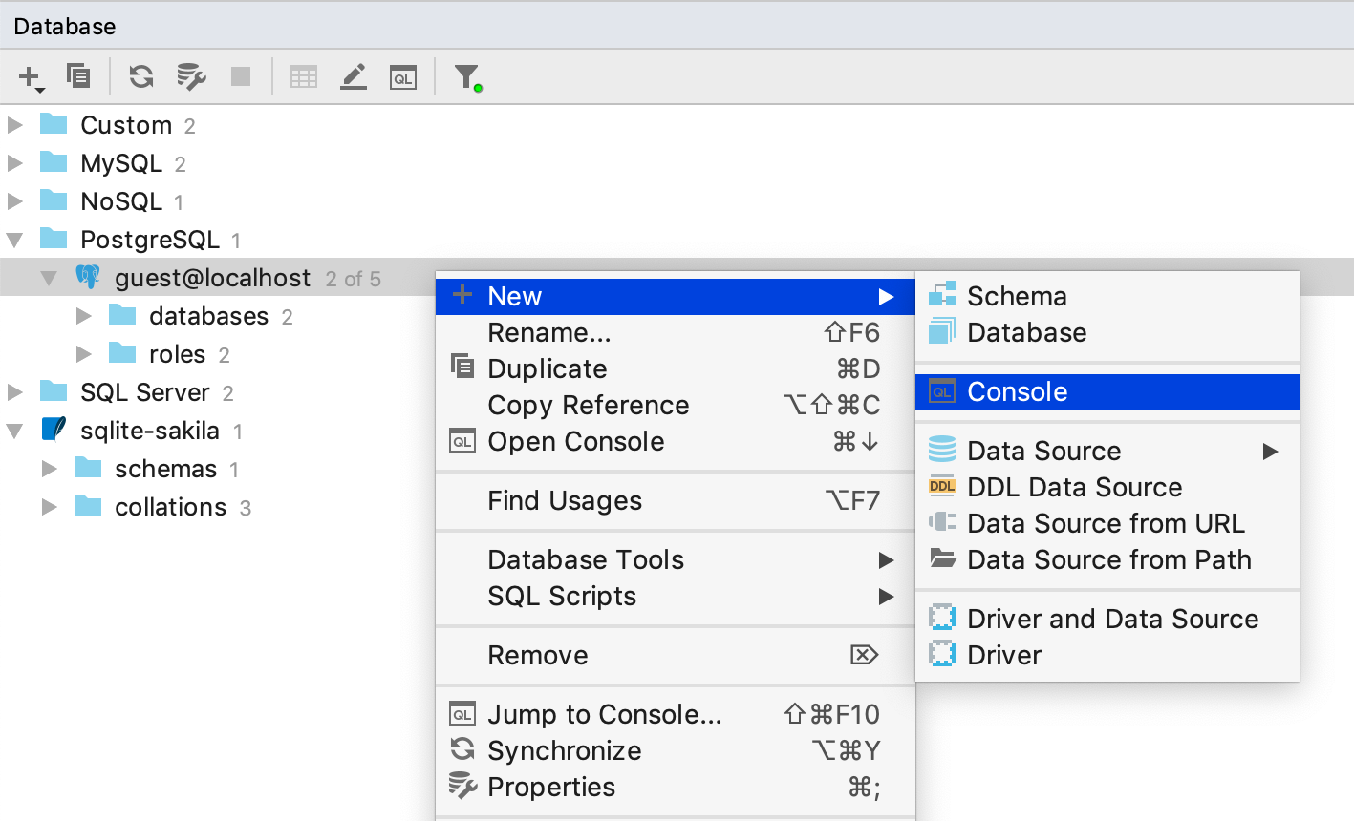
Task: Click the Database icon in submenu
Action: pos(942,331)
